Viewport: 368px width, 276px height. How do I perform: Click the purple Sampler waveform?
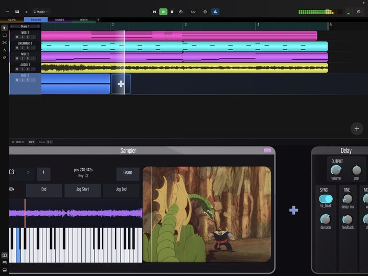coord(76,213)
